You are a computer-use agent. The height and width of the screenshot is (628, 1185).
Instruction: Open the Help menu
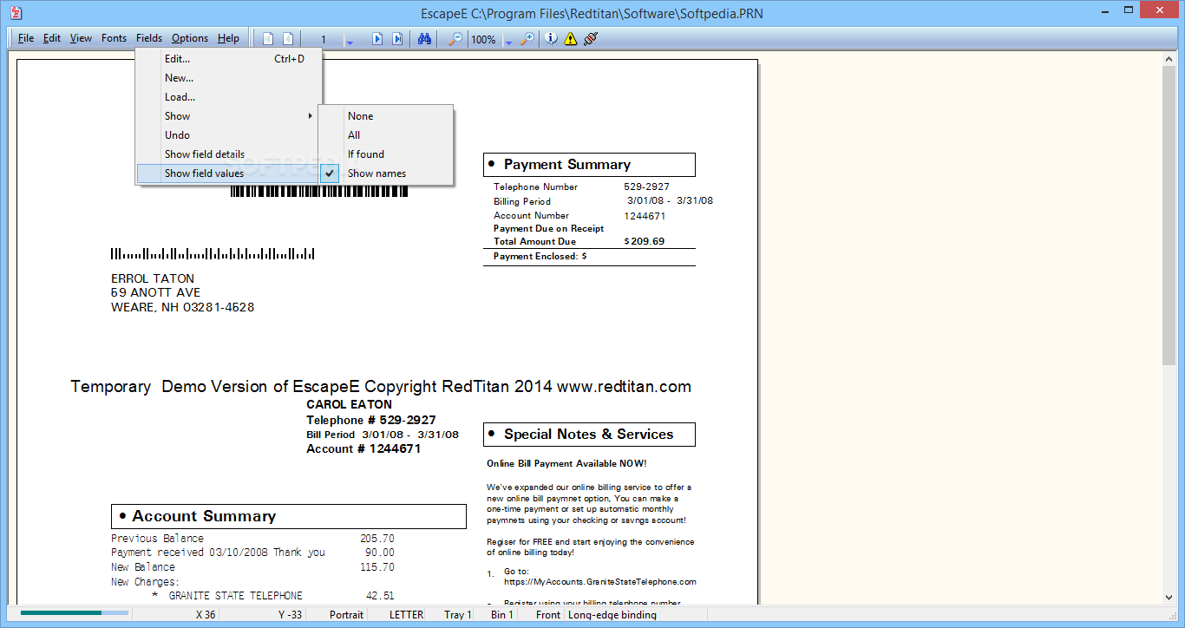click(228, 38)
